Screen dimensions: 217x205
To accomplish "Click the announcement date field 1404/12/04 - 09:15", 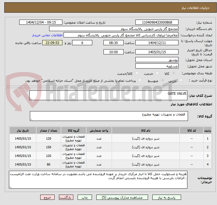I will point(41,22).
